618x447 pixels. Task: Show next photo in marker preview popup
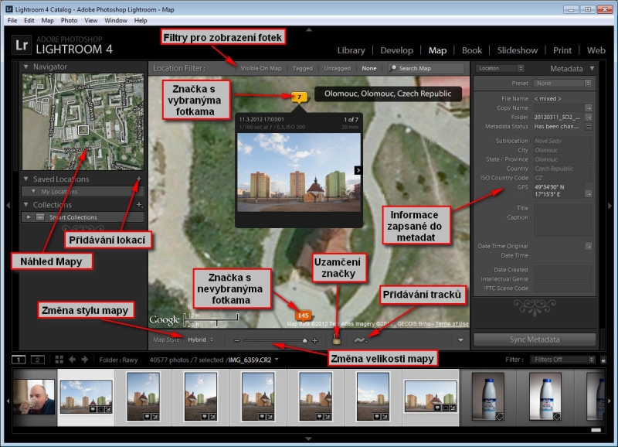coord(358,170)
